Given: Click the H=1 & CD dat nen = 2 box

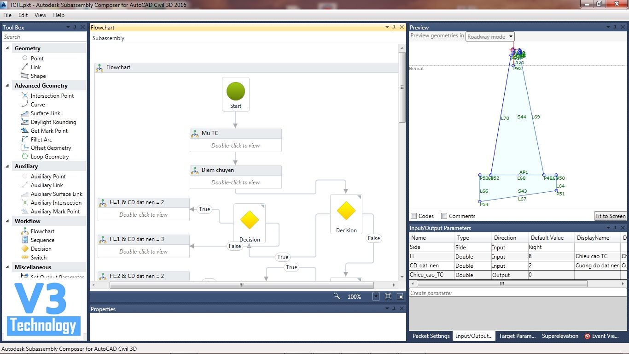Looking at the screenshot, I should pyautogui.click(x=144, y=209).
